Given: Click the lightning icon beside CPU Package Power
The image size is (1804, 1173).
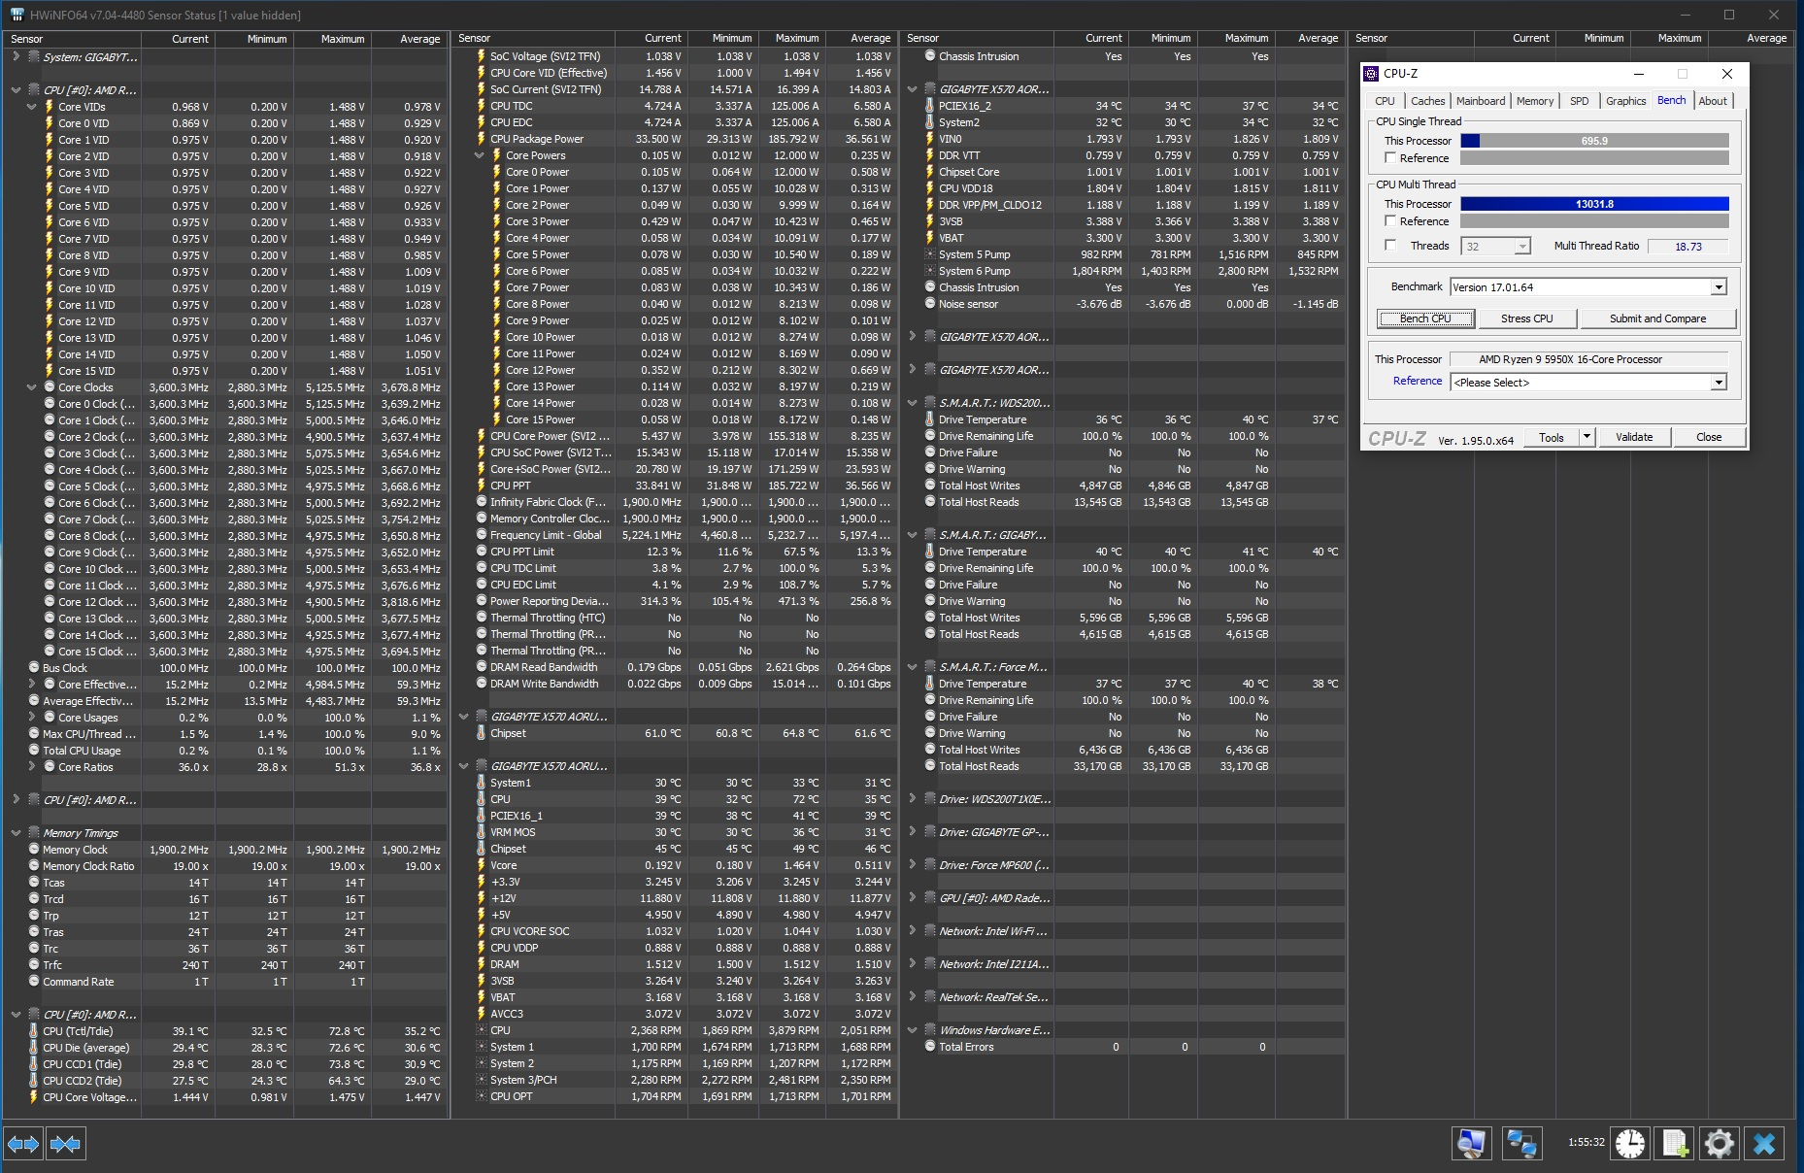Looking at the screenshot, I should click(482, 139).
